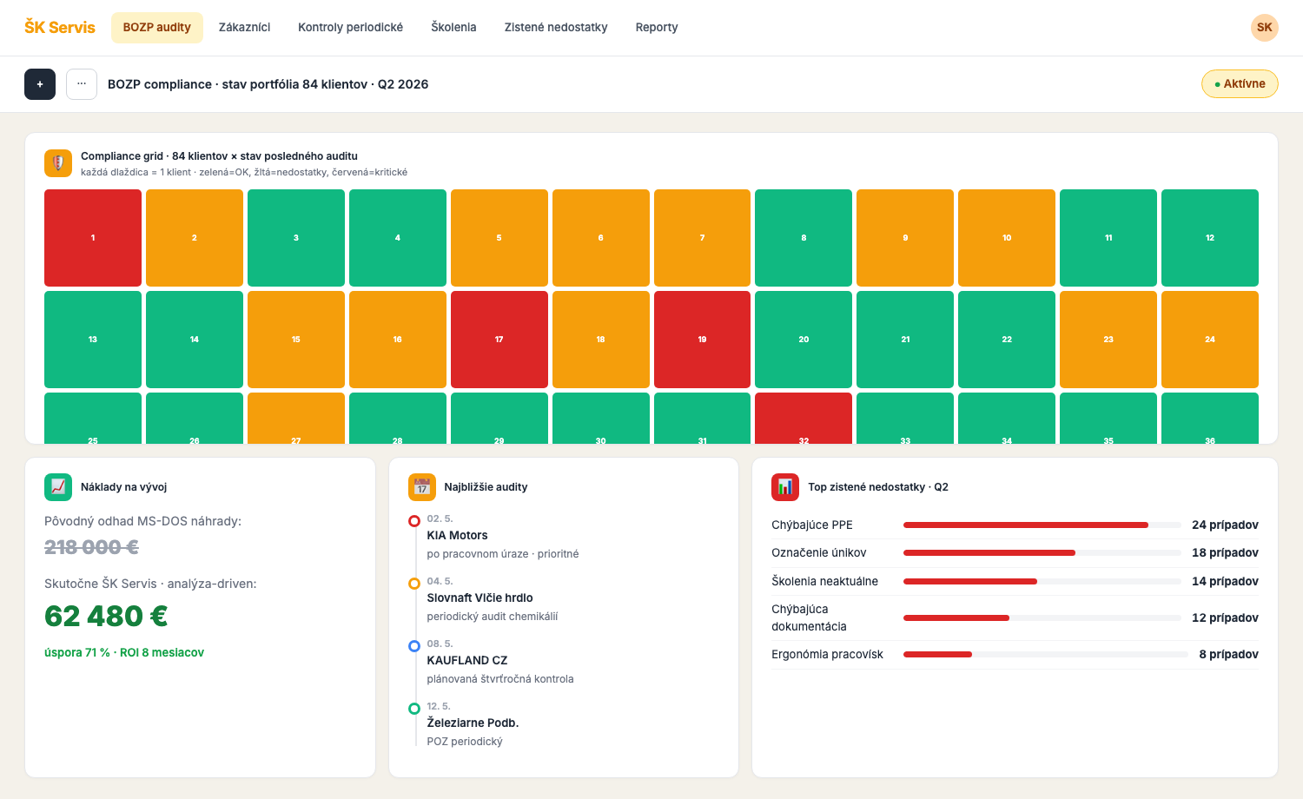Click the Označenie únikov progress bar
The width and height of the screenshot is (1303, 799).
[1042, 553]
